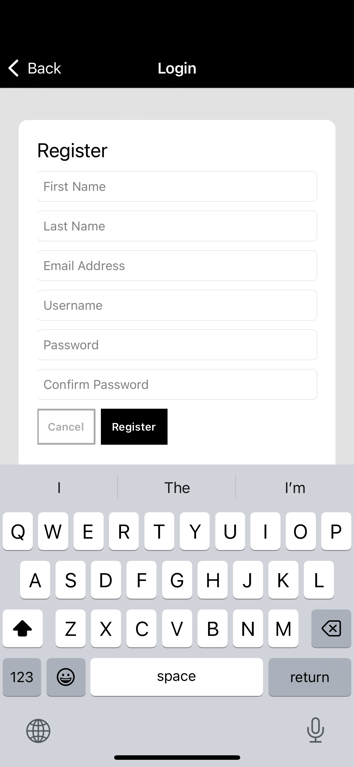
Task: Tap the Back chevron arrow icon
Action: 14,68
